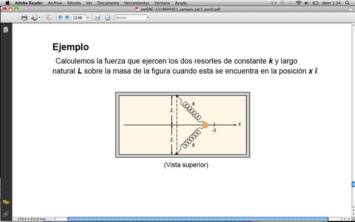
Task: Click the zoom in plus button
Action: [x=67, y=18]
